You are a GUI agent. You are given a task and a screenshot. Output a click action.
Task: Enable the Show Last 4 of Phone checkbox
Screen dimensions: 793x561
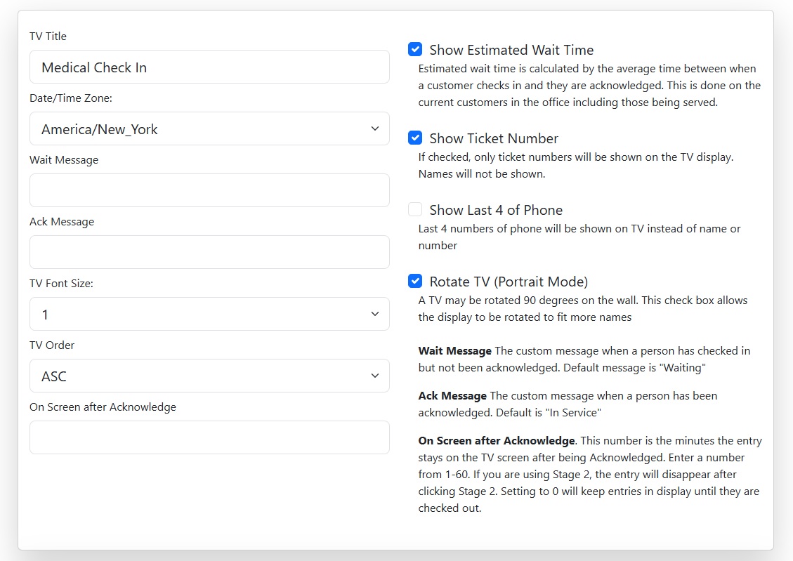[x=415, y=210]
